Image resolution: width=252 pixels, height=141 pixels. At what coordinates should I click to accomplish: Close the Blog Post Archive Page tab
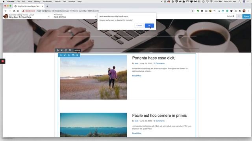pos(42,6)
